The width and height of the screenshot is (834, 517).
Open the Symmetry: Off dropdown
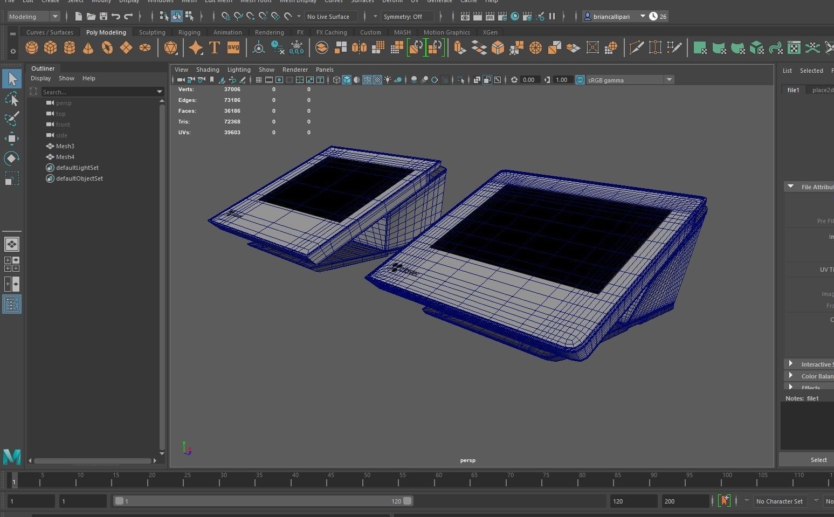click(408, 17)
